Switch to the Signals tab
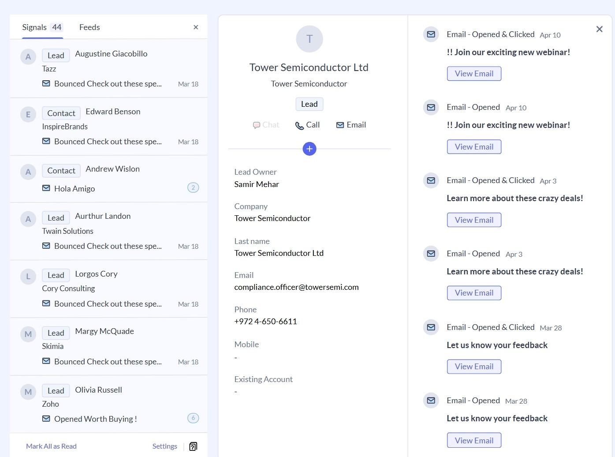The width and height of the screenshot is (615, 457). point(42,27)
